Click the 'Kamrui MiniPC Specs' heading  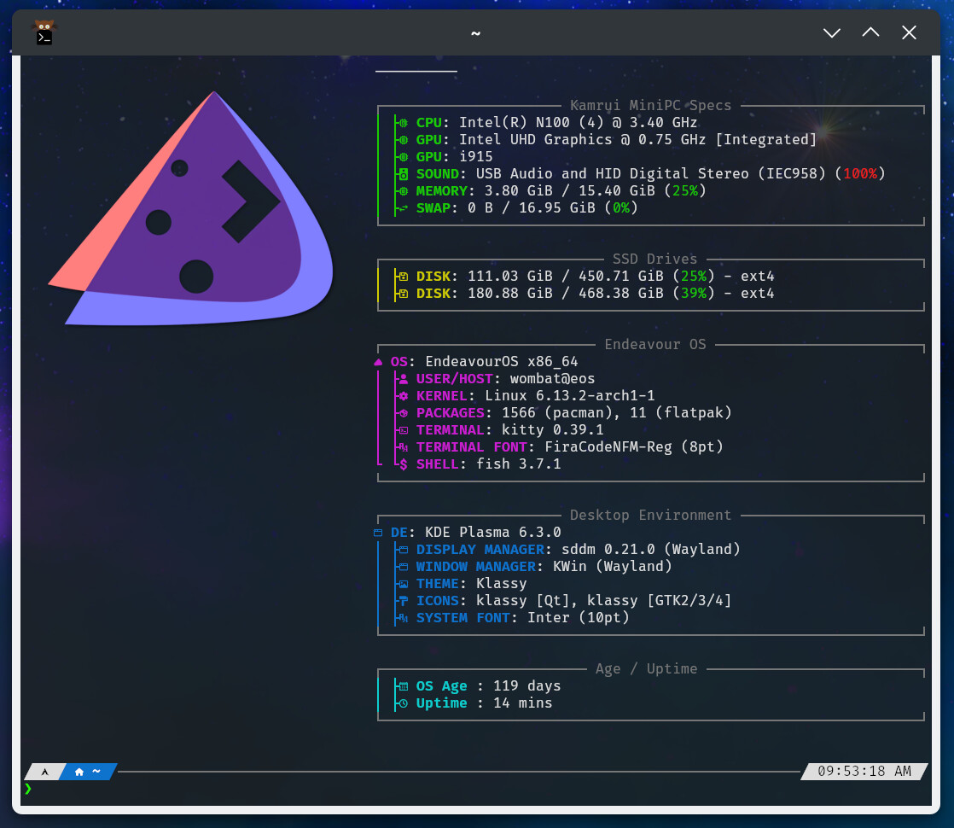click(x=650, y=105)
